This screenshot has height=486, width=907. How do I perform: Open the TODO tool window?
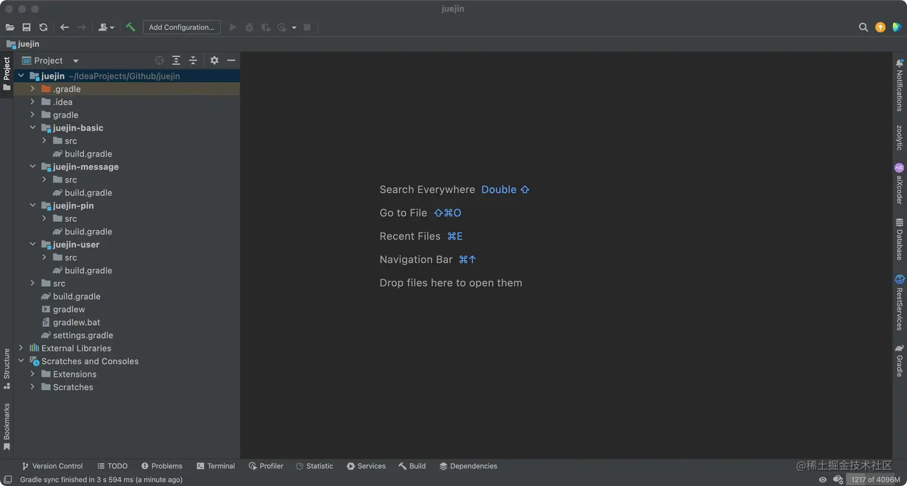(112, 466)
